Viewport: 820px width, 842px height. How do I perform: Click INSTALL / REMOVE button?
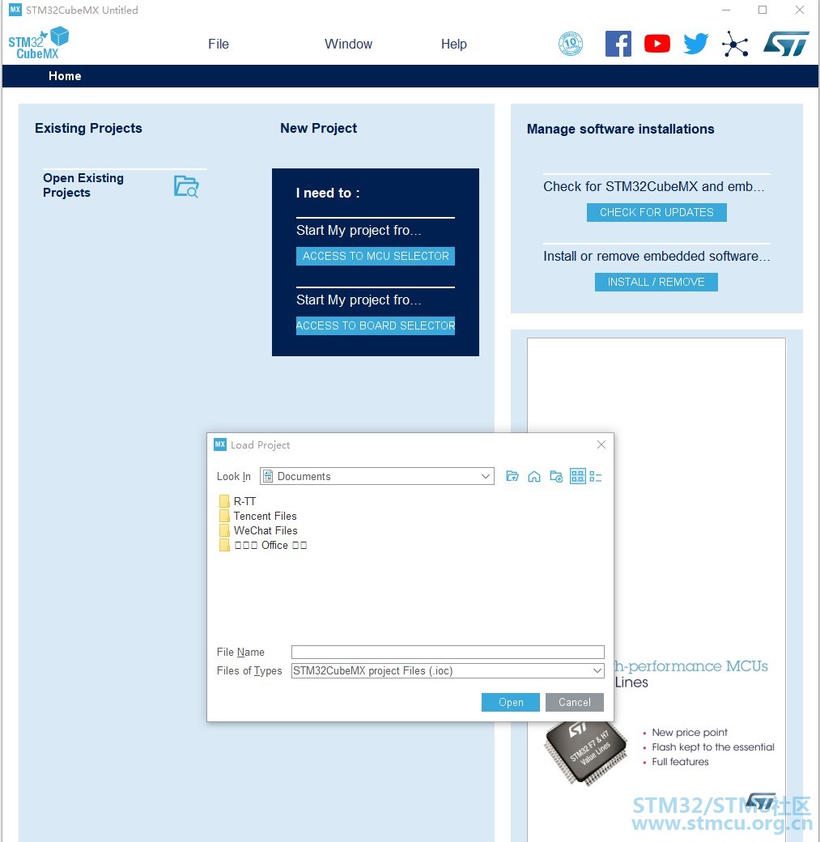click(x=656, y=283)
